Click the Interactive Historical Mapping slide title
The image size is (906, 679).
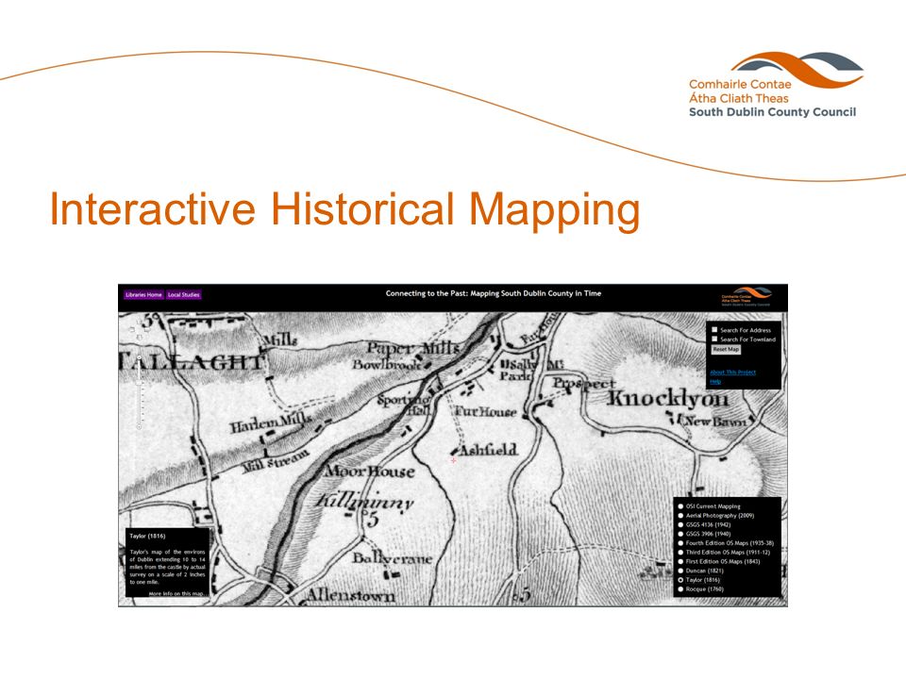click(345, 209)
